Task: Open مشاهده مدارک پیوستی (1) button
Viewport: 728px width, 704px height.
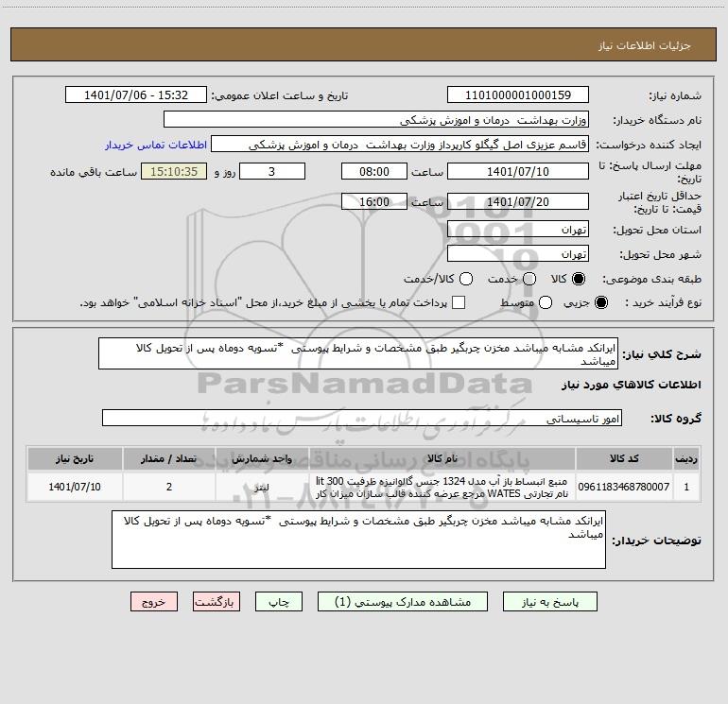Action: point(403,602)
